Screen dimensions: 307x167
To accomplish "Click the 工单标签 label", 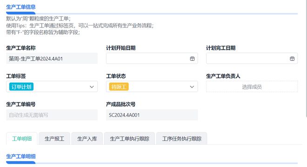I will (x=16, y=76).
